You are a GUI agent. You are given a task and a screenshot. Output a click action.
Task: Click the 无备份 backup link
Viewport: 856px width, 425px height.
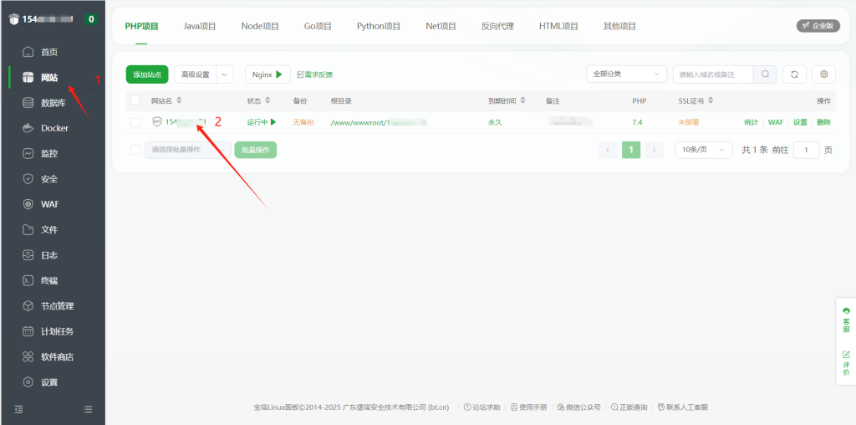tap(303, 122)
